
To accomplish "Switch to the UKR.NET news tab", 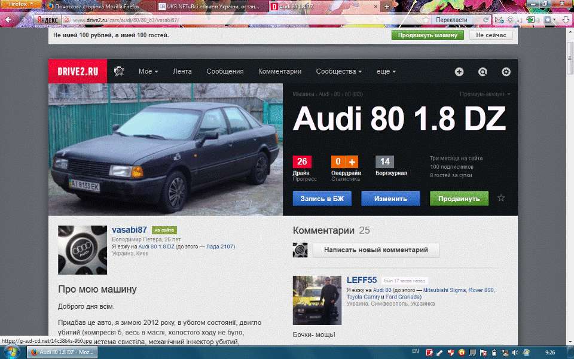I will pyautogui.click(x=212, y=7).
